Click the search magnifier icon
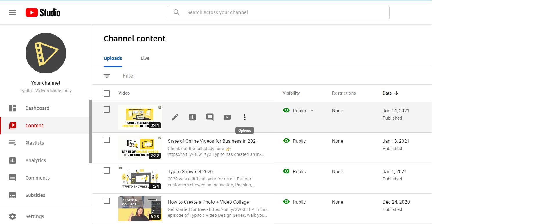 point(176,12)
